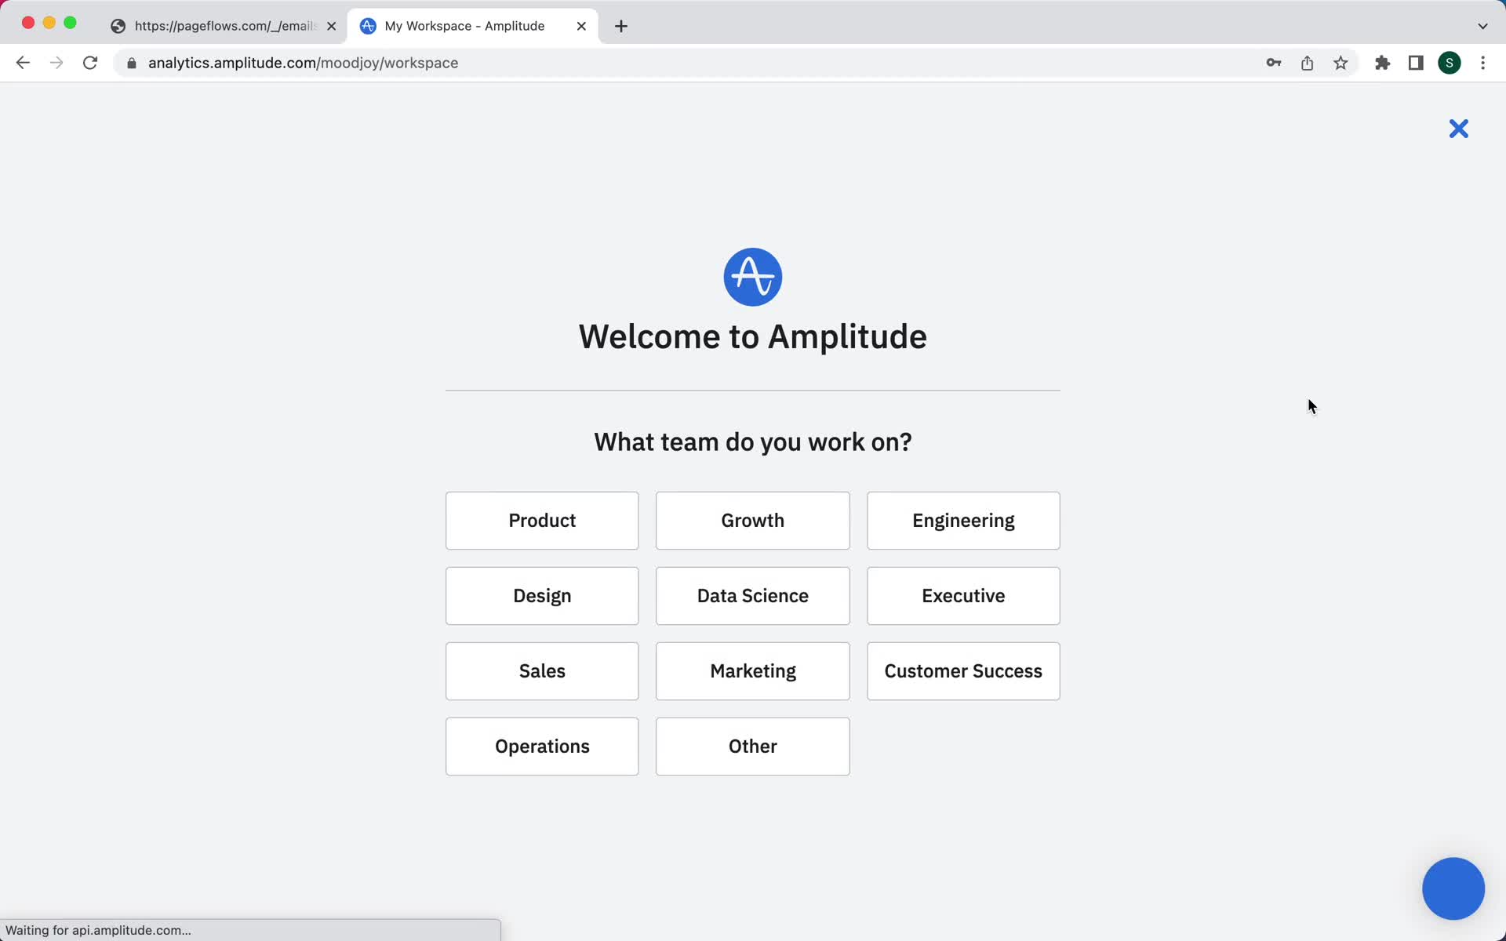This screenshot has height=941, width=1506.
Task: Click the close X button top right
Action: (x=1458, y=128)
